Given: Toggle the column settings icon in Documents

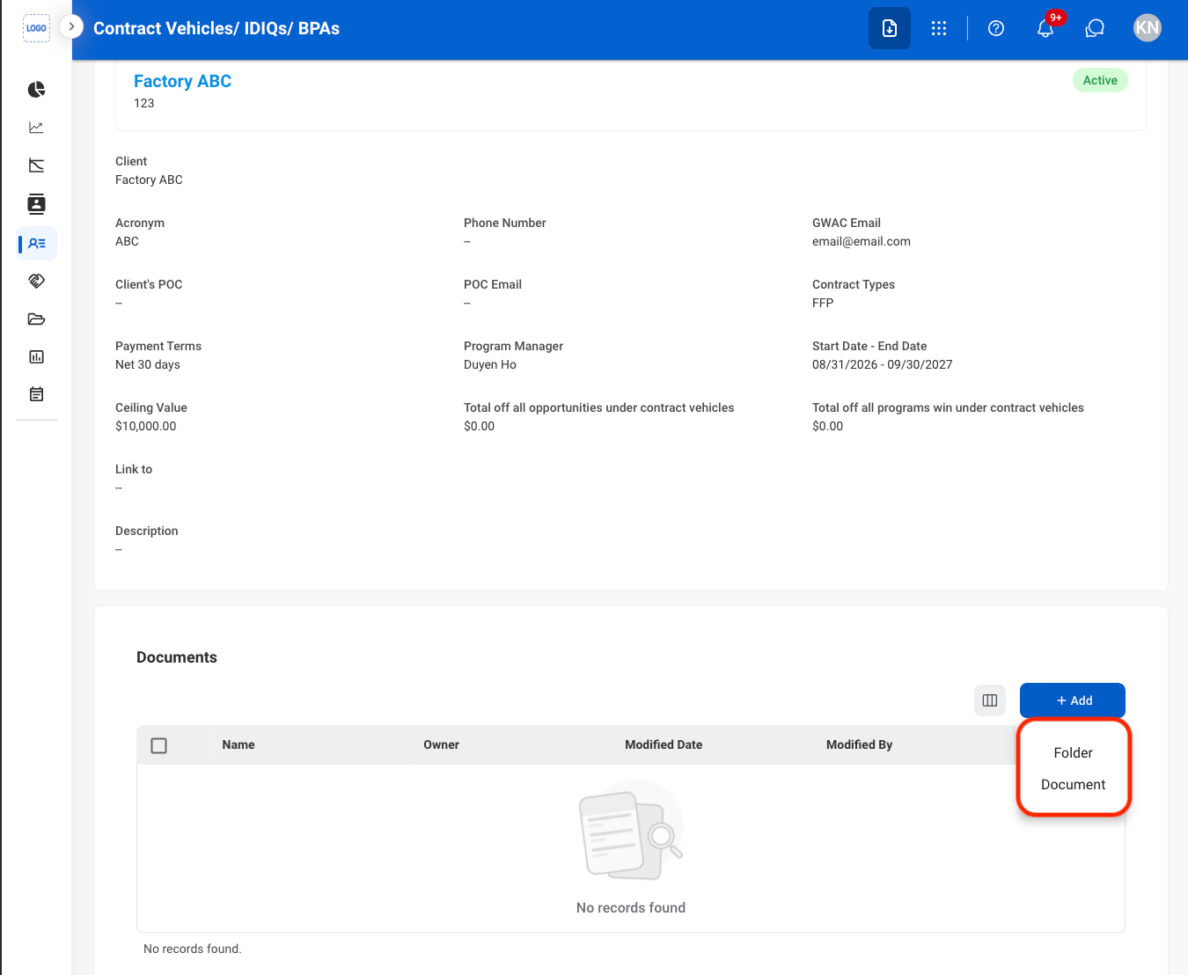Looking at the screenshot, I should click(x=990, y=700).
